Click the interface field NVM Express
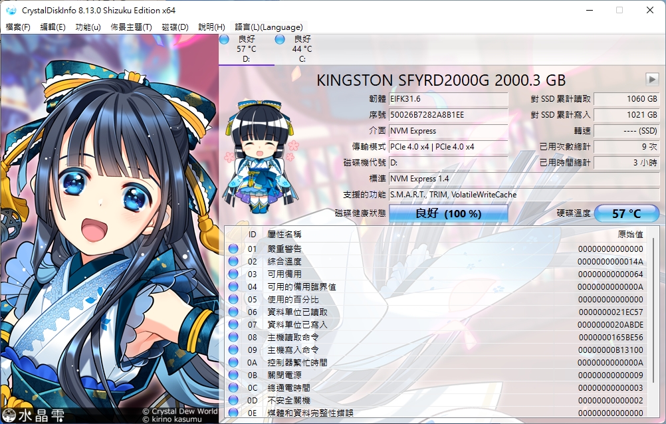 (x=449, y=131)
